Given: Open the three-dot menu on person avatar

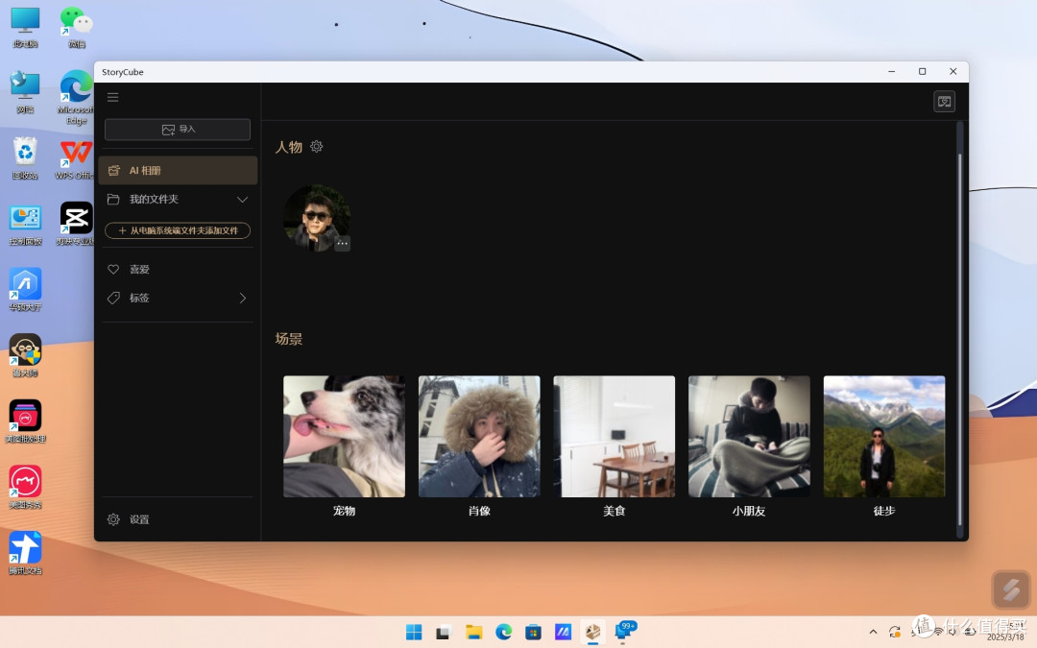Looking at the screenshot, I should [x=342, y=243].
